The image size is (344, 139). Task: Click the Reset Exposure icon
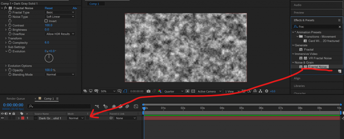266,91
